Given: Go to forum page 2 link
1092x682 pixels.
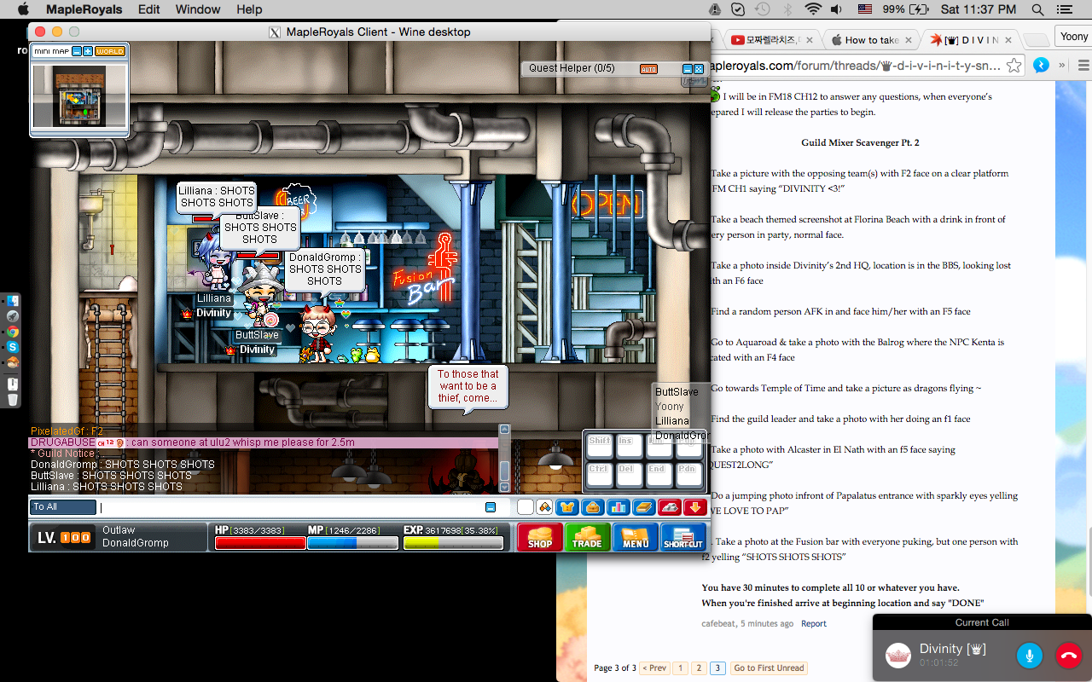Looking at the screenshot, I should click(x=698, y=668).
